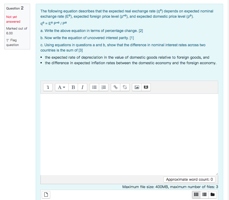Click the flag icon beside Flag question
The width and height of the screenshot is (229, 200).
tap(8, 40)
